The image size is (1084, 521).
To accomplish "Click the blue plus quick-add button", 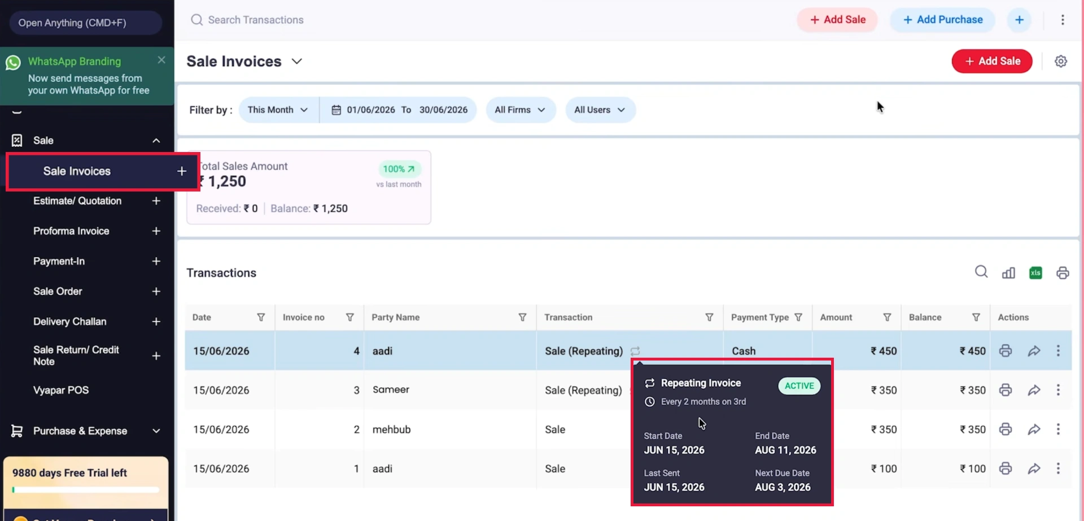I will (1019, 20).
